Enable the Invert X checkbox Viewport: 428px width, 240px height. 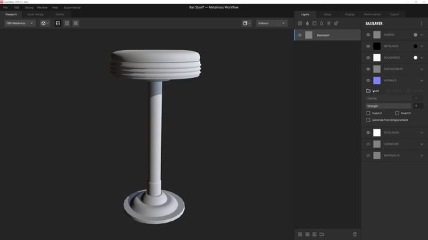click(368, 113)
